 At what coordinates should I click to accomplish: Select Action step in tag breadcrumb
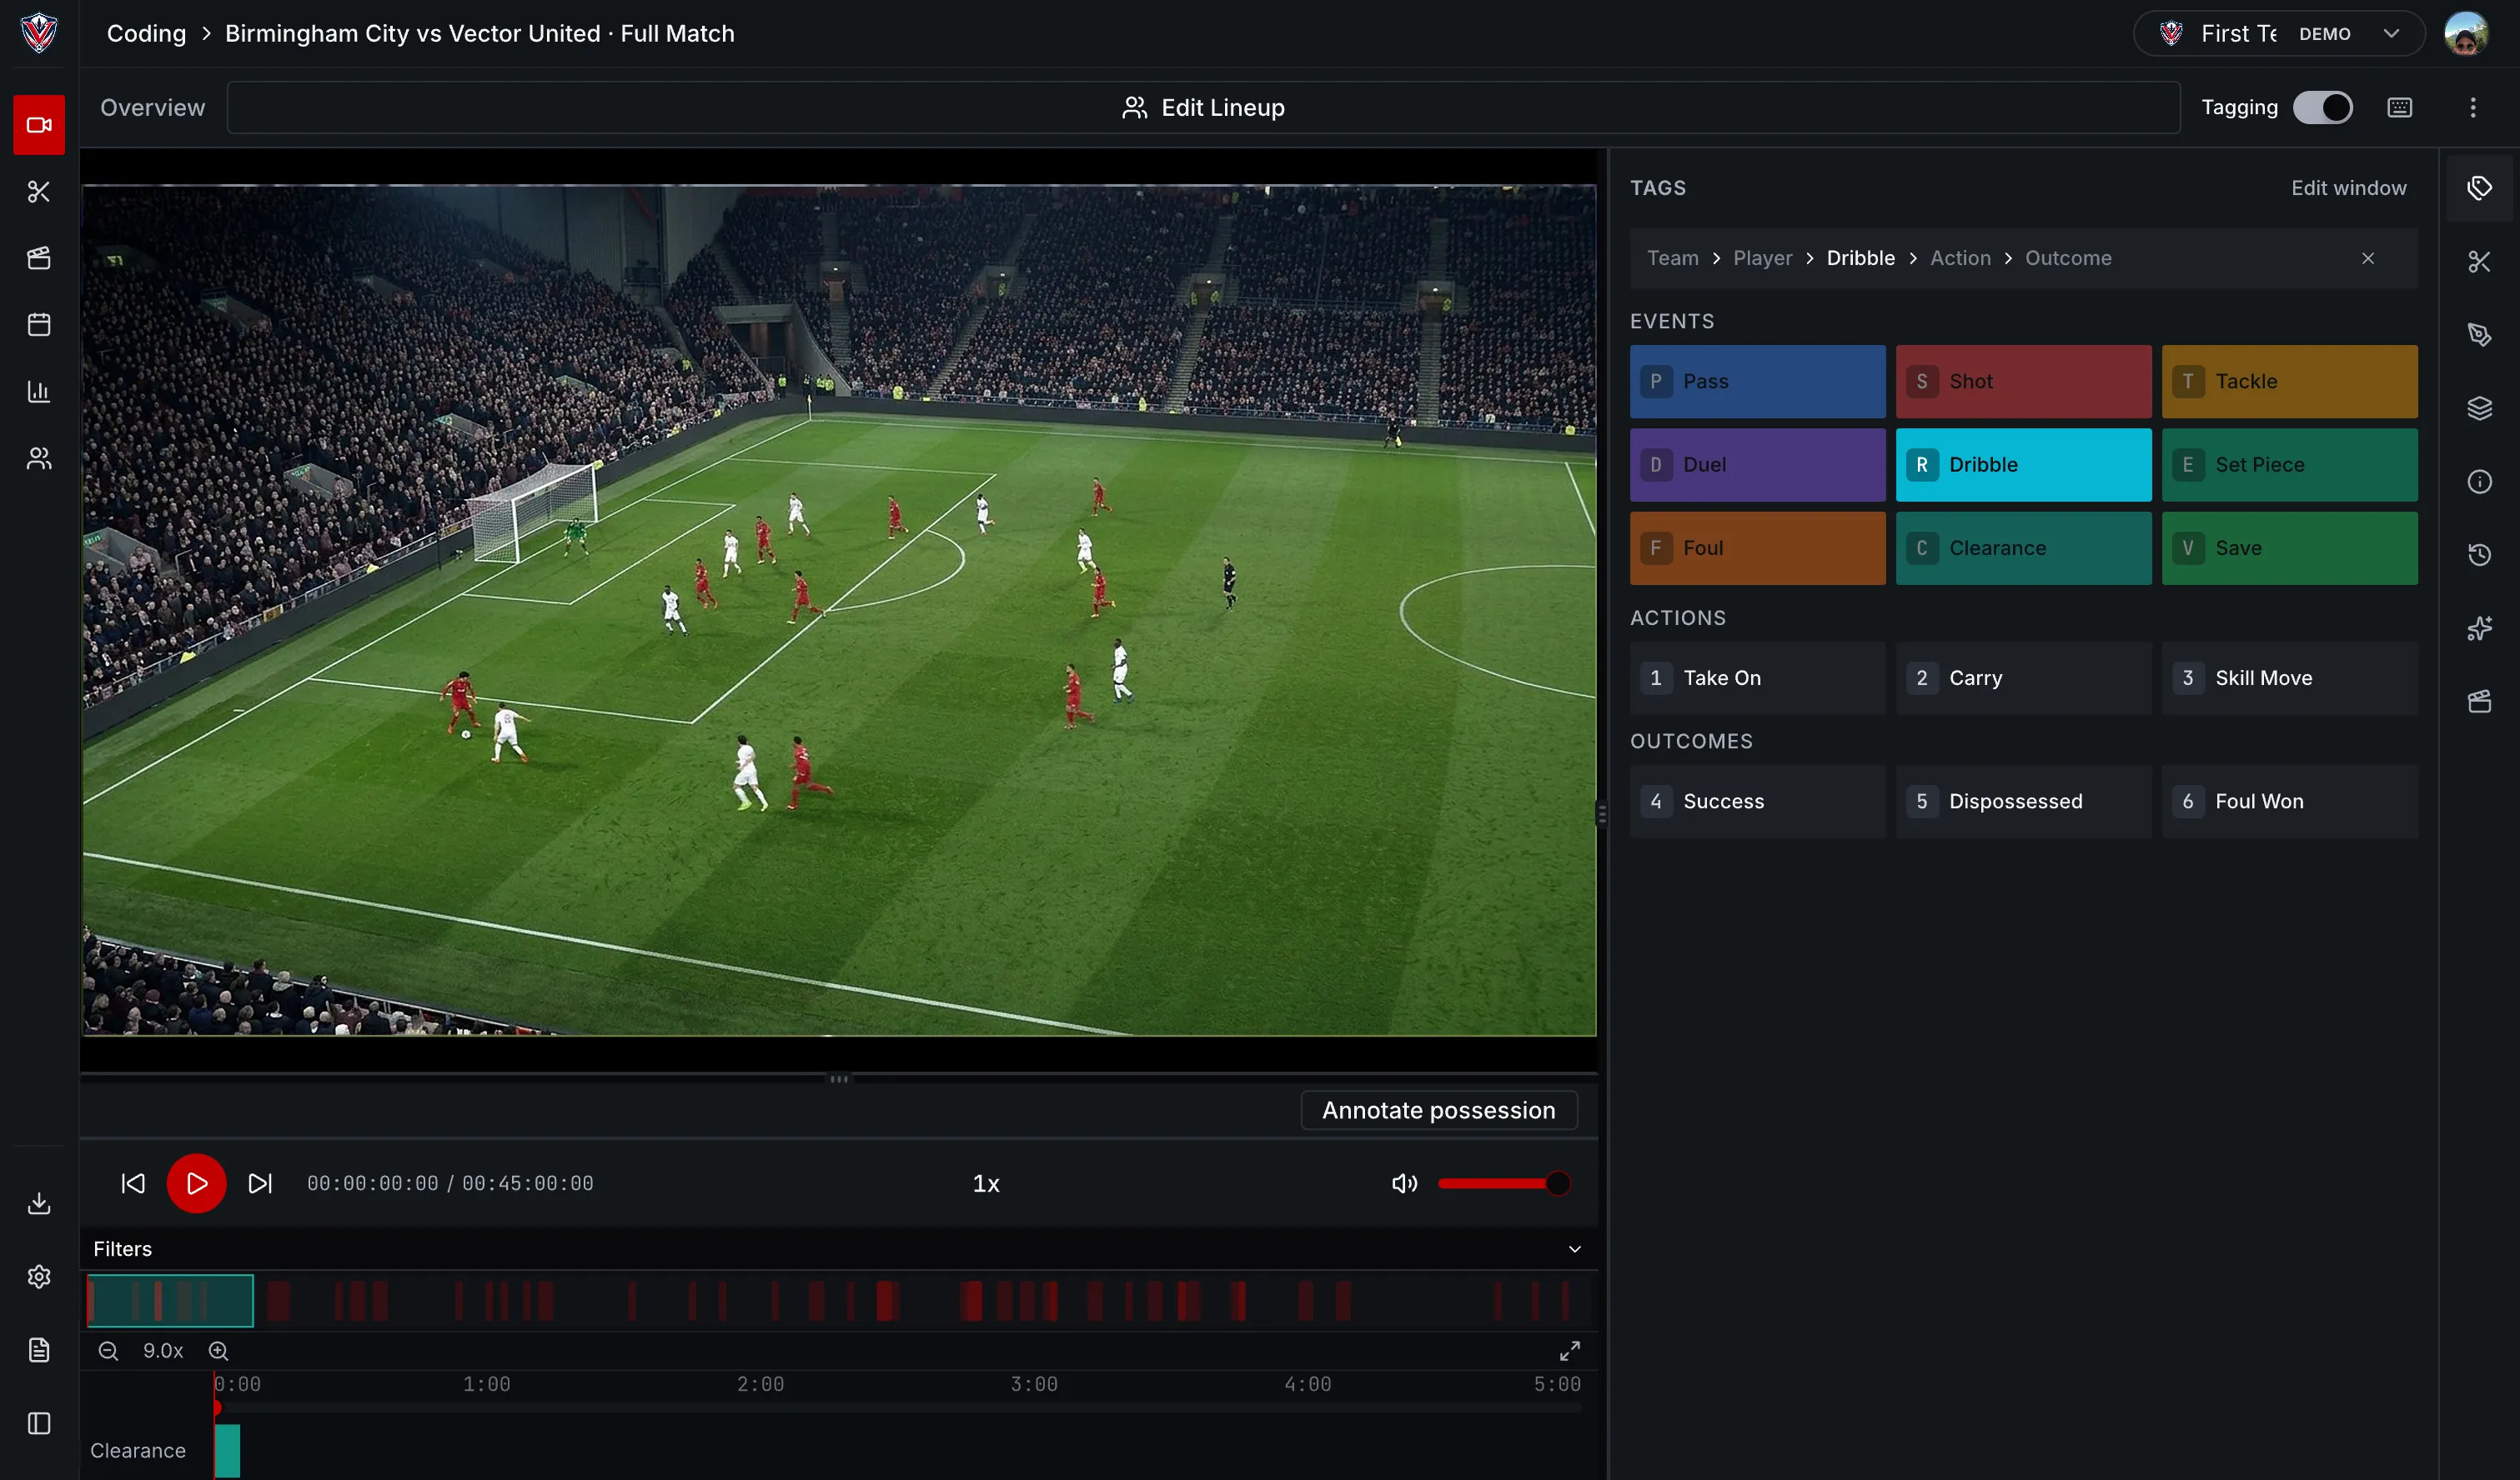pyautogui.click(x=1960, y=257)
